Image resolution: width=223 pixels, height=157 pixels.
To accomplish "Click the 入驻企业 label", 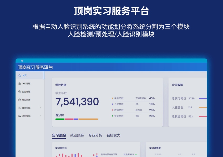I will click(x=178, y=107).
